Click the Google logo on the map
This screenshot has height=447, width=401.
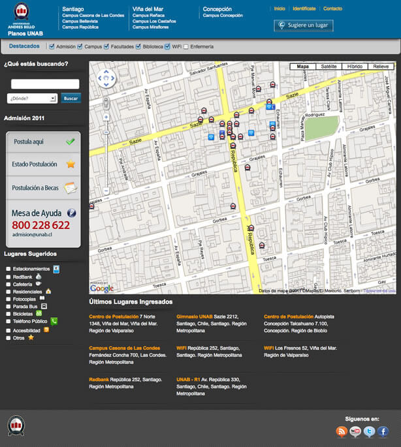[102, 288]
